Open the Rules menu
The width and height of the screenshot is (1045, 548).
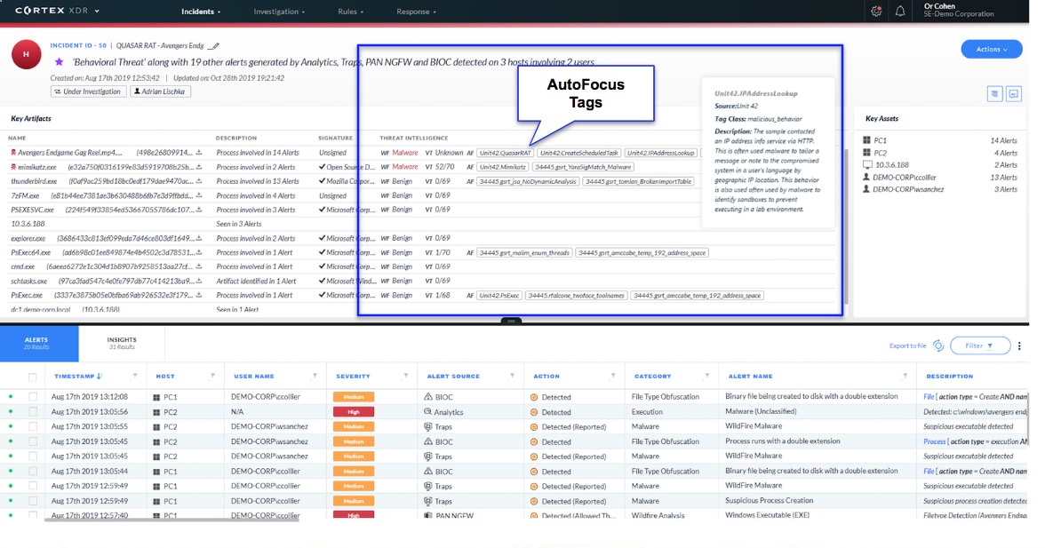click(x=350, y=12)
